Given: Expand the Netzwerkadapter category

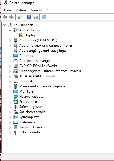Looking at the screenshot, I should click(x=10, y=97).
